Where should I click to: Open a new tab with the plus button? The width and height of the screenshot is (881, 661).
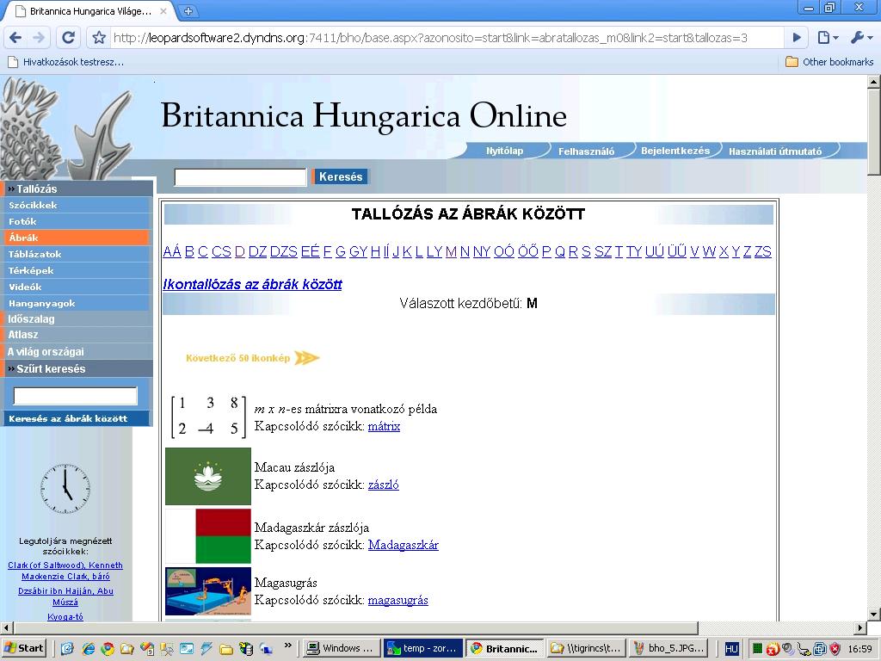tap(188, 10)
